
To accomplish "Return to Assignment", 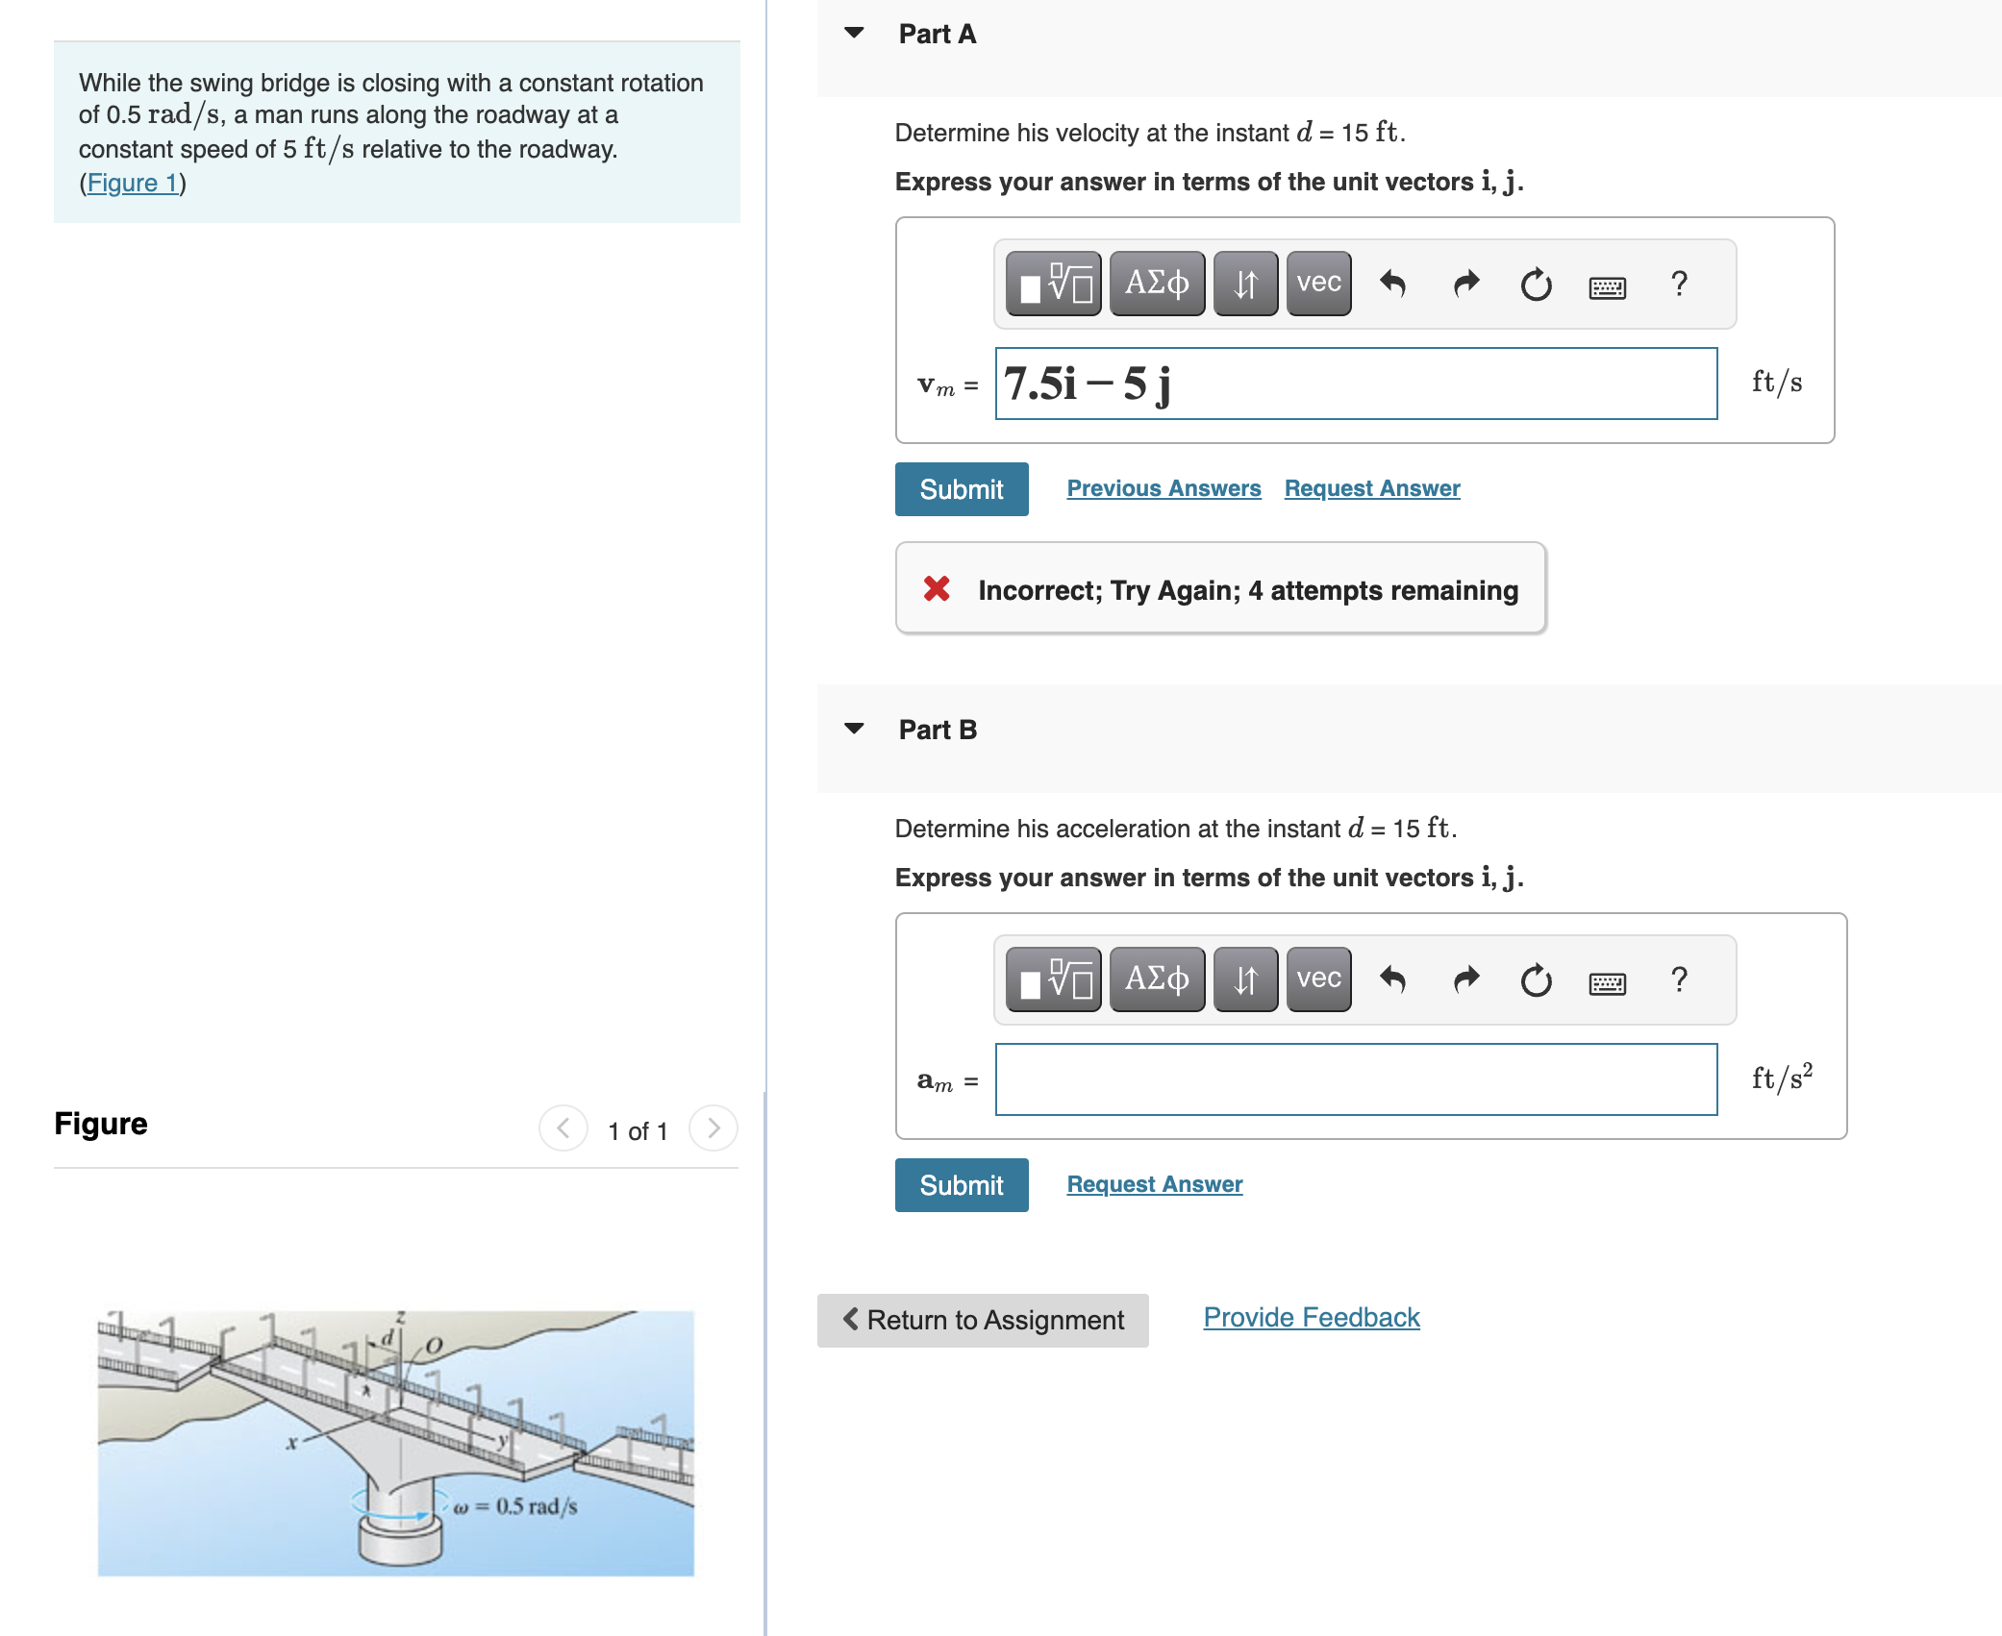I will pos(982,1320).
